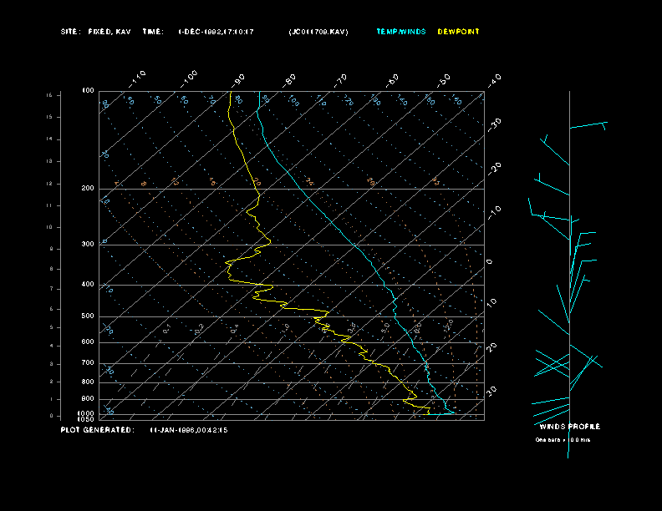The width and height of the screenshot is (662, 511).
Task: Click the JAN plot generation date text
Action: 189,430
